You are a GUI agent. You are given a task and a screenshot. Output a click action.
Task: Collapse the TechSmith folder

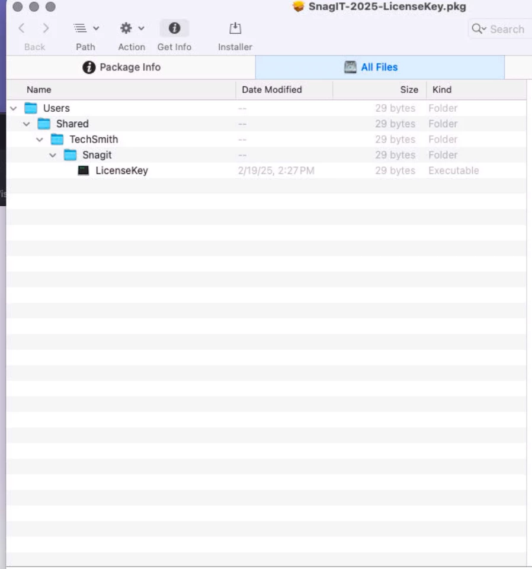40,140
